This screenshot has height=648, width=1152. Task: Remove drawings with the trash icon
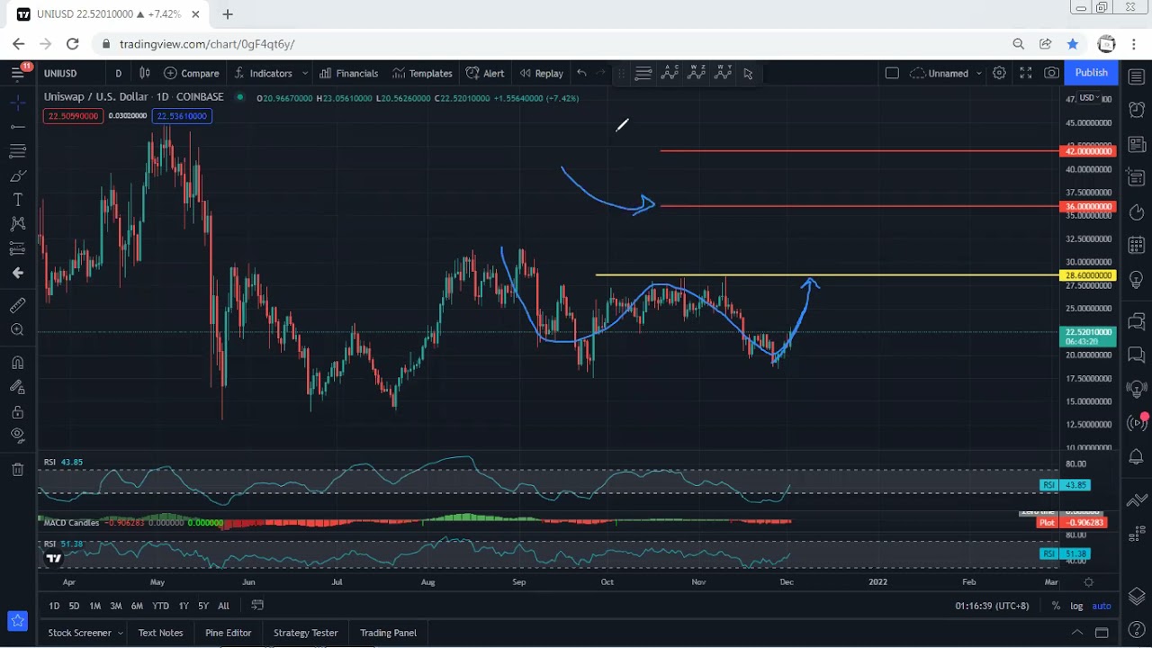(x=17, y=469)
